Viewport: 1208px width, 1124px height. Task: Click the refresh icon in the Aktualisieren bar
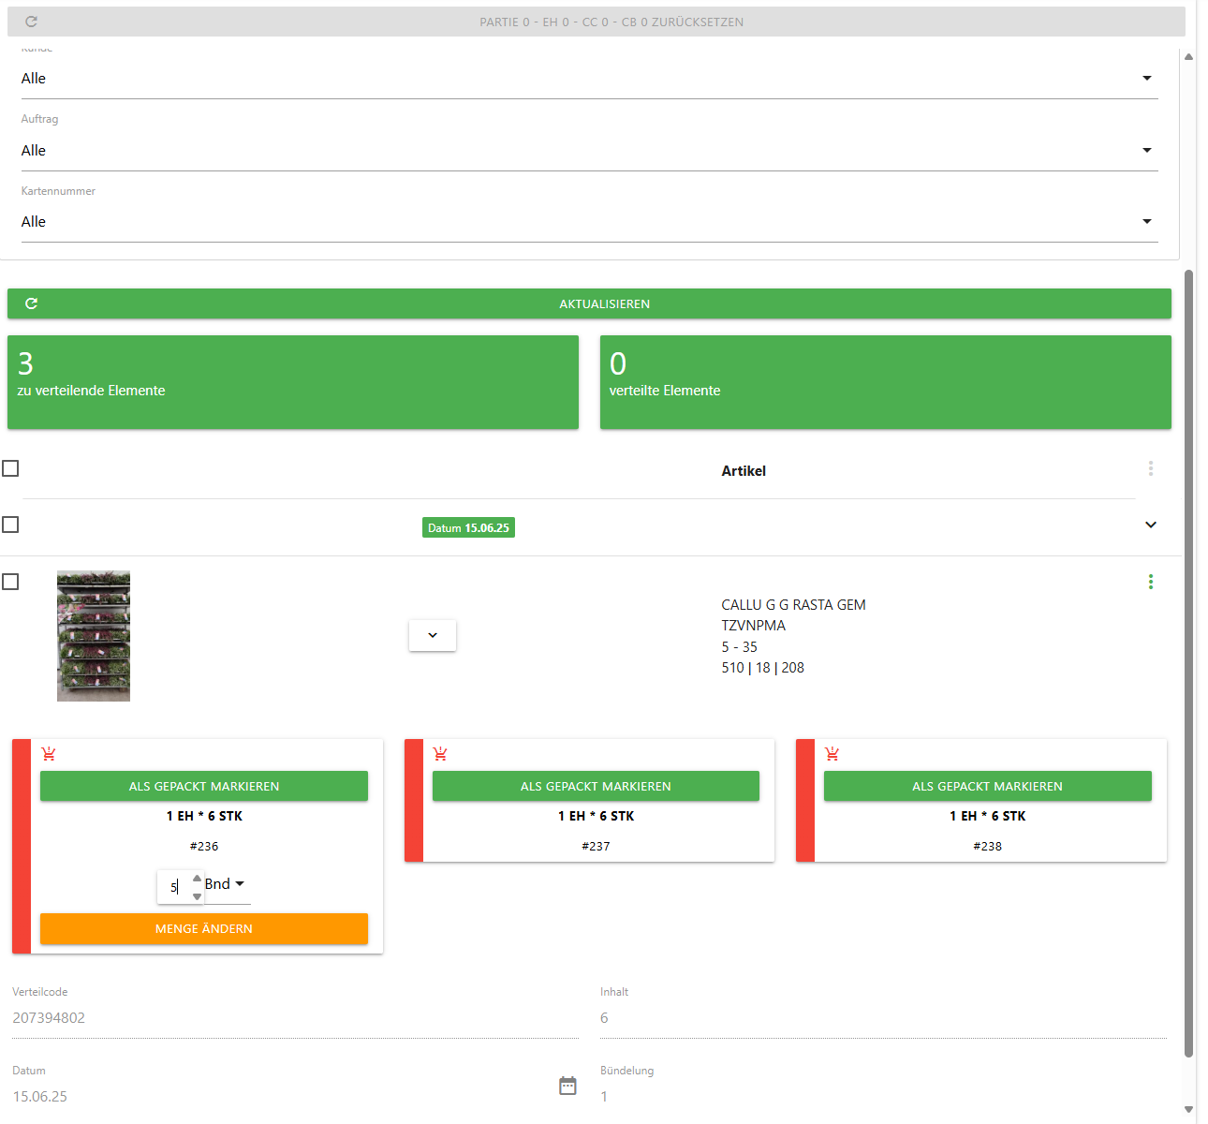point(31,303)
